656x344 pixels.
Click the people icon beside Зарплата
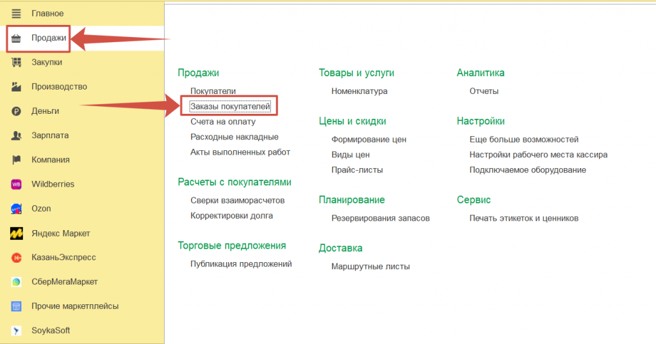pos(17,136)
